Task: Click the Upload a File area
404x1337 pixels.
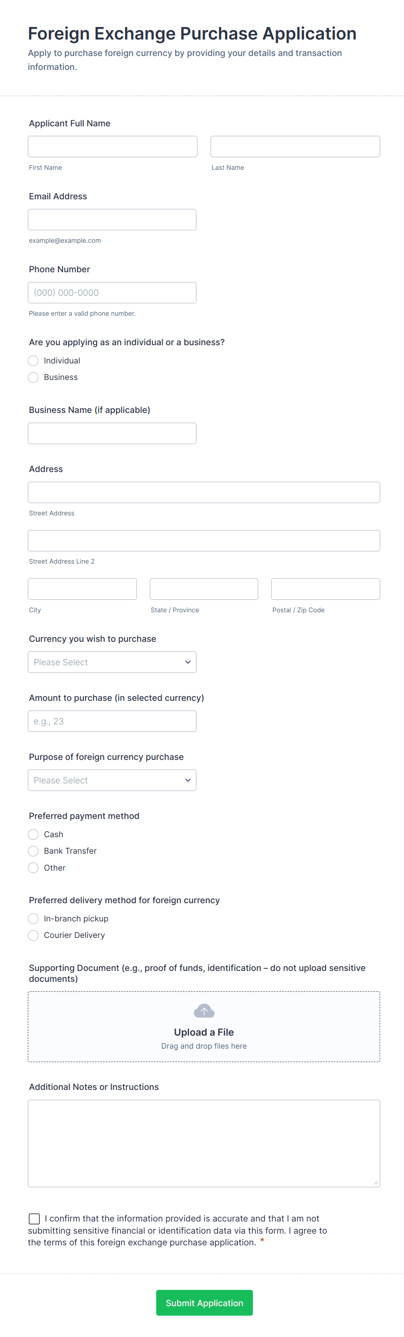Action: [204, 1032]
